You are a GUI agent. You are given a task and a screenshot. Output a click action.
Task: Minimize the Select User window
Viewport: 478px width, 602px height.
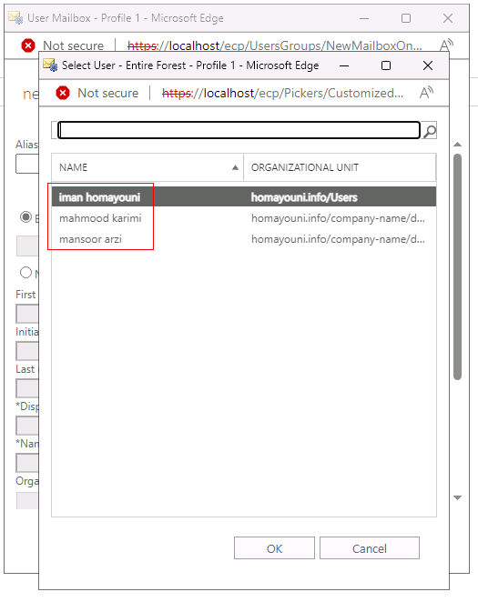[344, 65]
